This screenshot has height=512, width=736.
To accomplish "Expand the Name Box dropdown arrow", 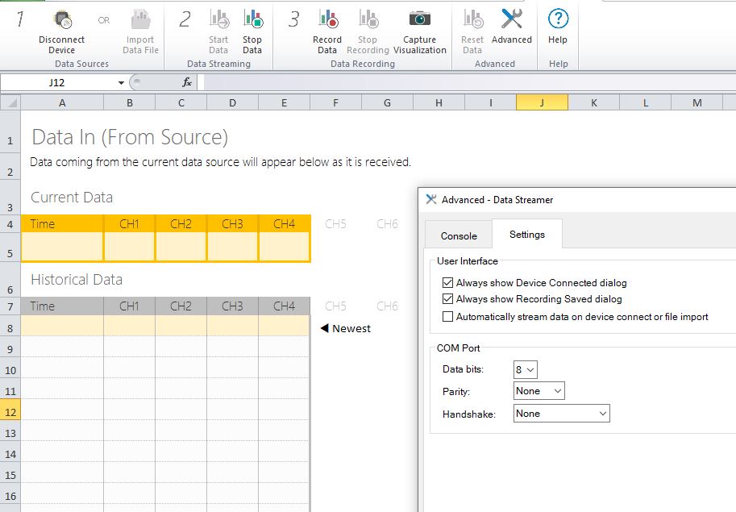I will tap(121, 83).
